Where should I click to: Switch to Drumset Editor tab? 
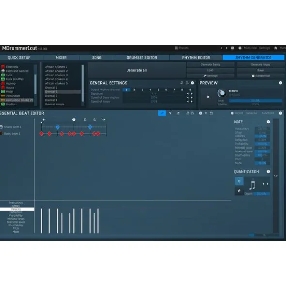pyautogui.click(x=142, y=58)
